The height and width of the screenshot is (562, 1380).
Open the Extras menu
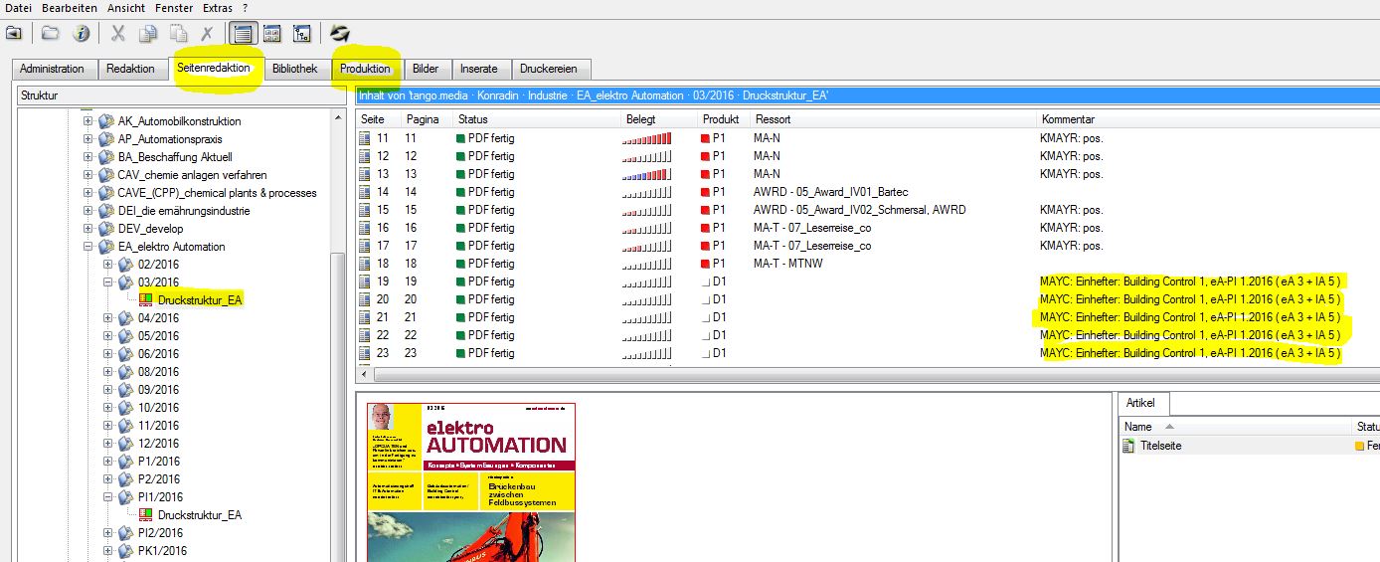(218, 8)
